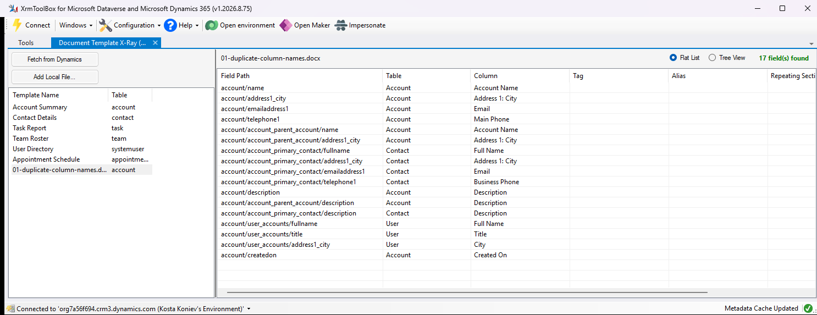
Task: Click account/user_accounts/title field path
Action: pos(262,234)
